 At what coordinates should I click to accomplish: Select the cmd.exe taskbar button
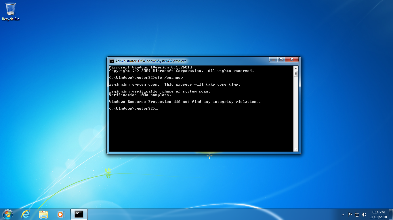(79, 214)
